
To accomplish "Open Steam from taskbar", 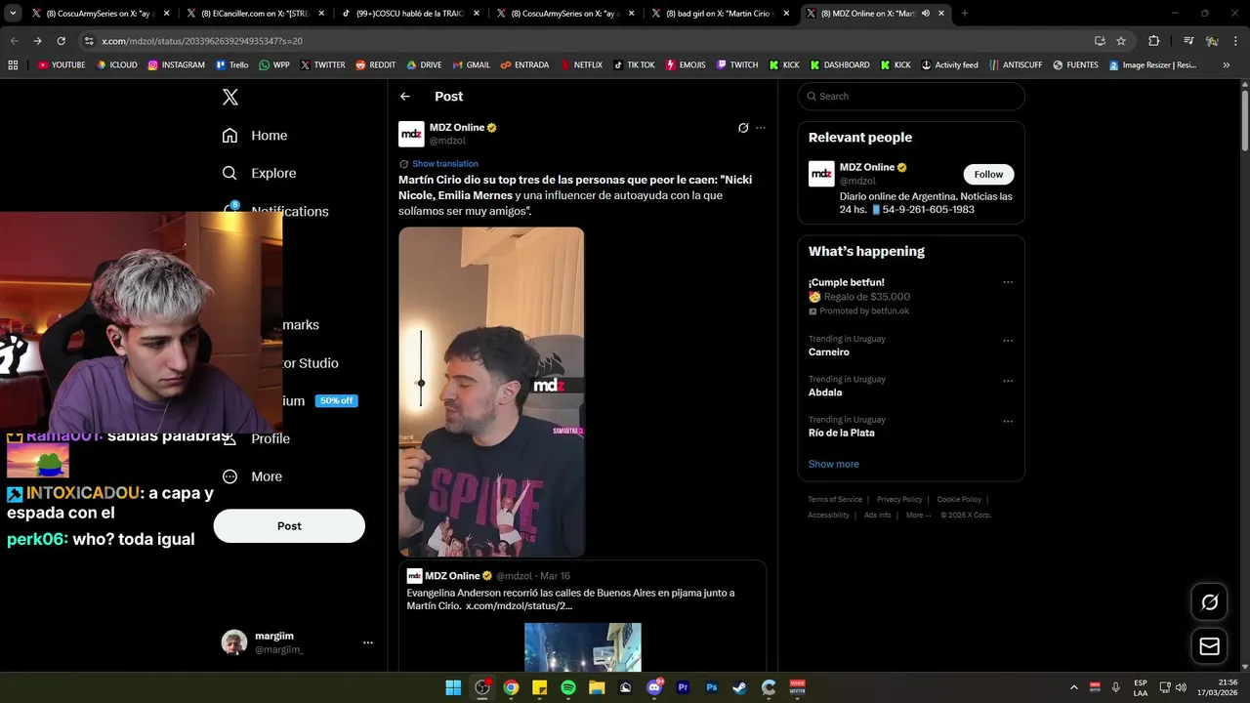I will pyautogui.click(x=740, y=687).
